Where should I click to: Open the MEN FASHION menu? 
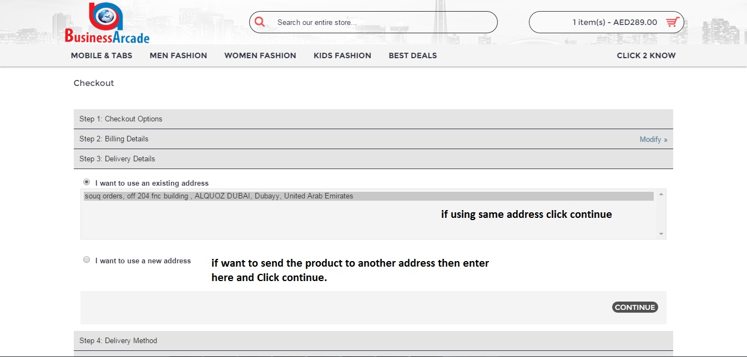click(178, 55)
